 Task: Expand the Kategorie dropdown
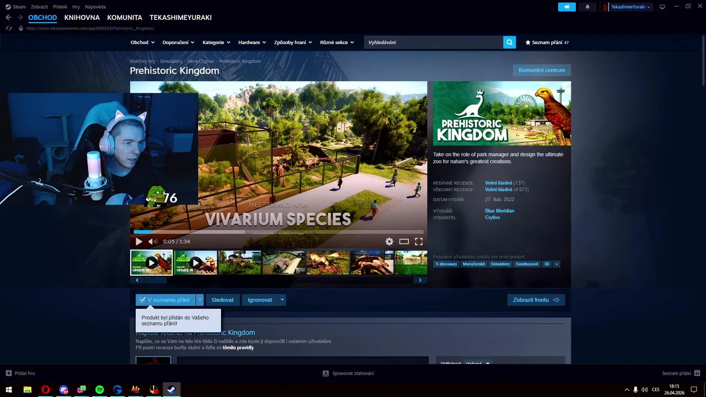pyautogui.click(x=216, y=42)
